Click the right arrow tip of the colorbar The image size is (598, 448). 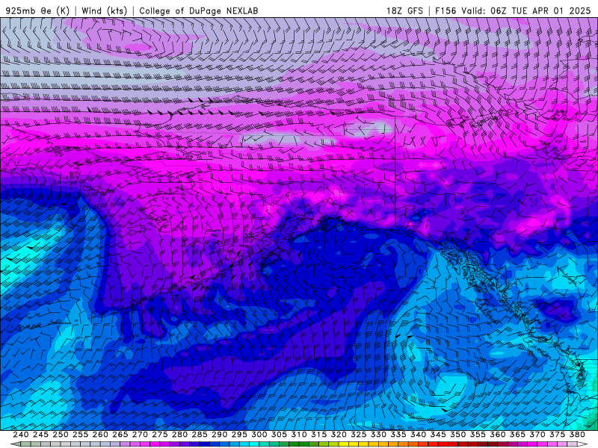583,444
